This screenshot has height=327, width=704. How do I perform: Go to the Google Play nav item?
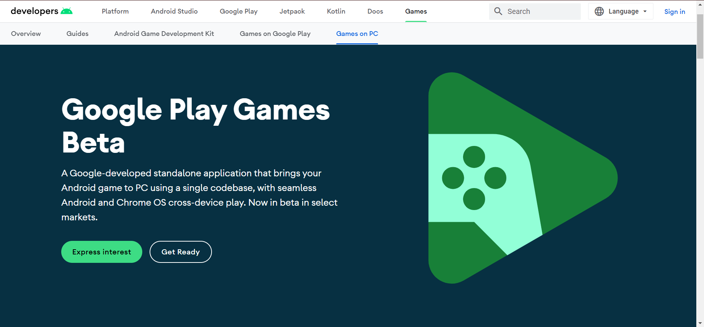click(x=239, y=11)
